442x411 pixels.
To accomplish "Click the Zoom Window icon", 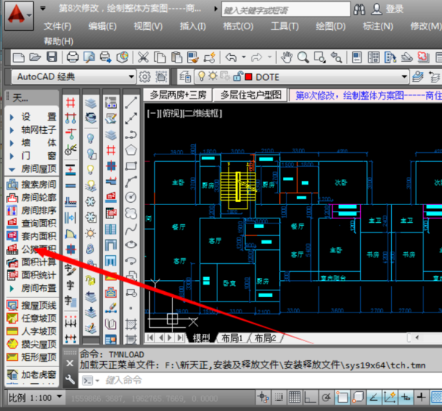I will [320, 57].
